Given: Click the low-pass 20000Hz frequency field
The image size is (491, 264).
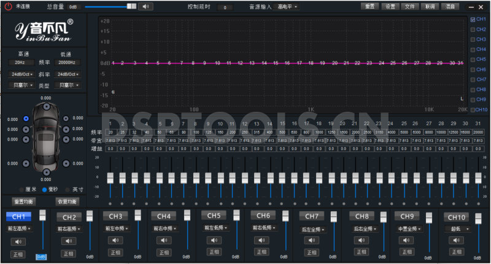Looking at the screenshot, I should [x=67, y=63].
